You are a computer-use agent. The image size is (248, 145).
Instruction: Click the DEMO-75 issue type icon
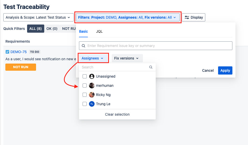[x=7, y=52]
